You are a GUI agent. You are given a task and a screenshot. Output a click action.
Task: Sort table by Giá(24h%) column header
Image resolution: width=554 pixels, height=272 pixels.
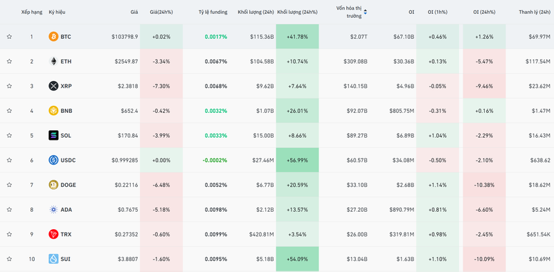point(161,12)
